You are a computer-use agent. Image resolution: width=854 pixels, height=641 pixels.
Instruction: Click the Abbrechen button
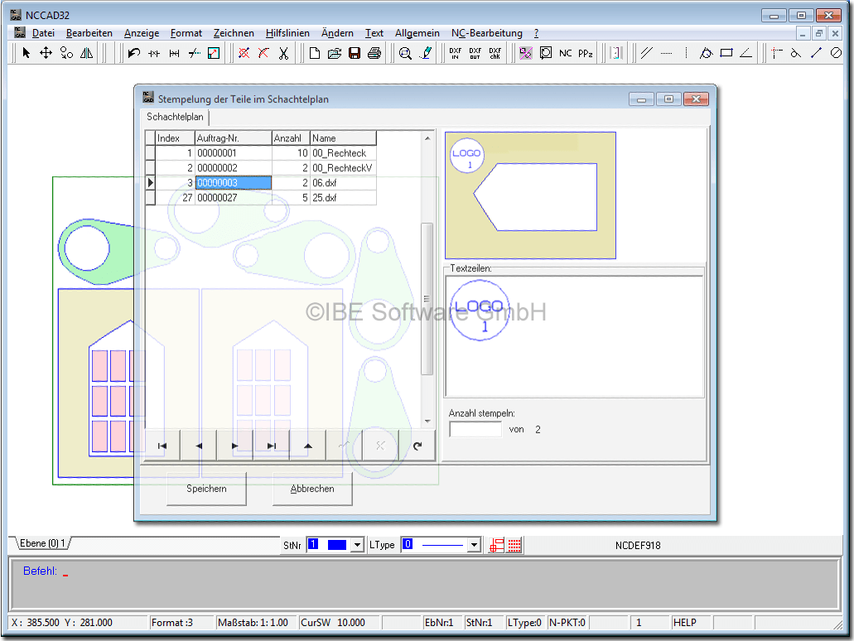(312, 489)
